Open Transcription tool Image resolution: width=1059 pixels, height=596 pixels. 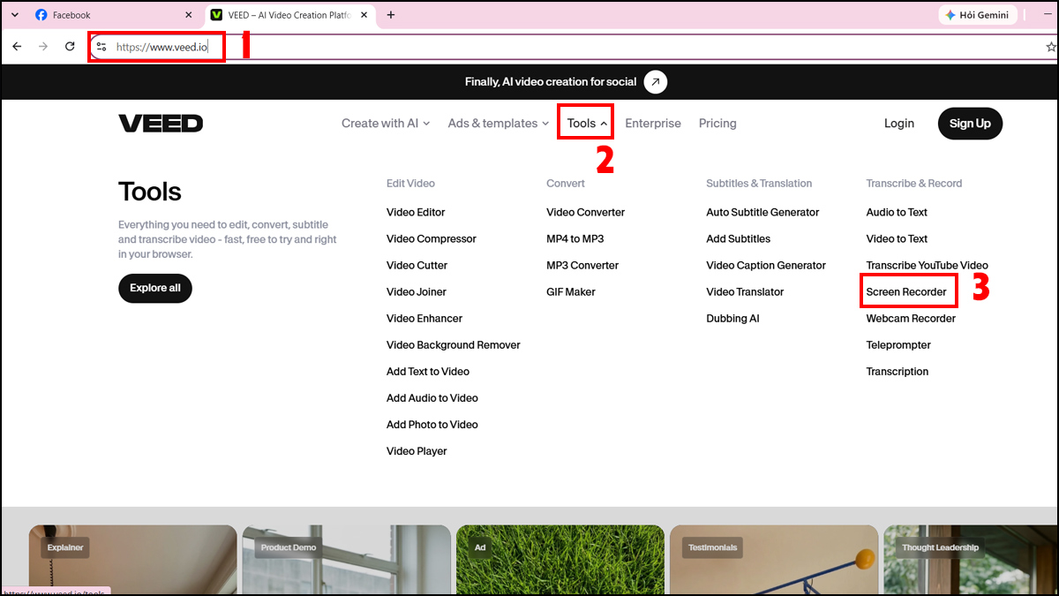(x=898, y=371)
